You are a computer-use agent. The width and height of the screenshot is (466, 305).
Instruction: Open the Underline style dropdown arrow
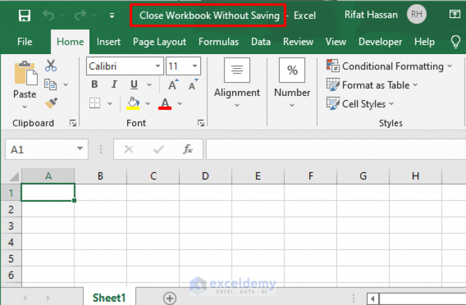click(x=149, y=85)
